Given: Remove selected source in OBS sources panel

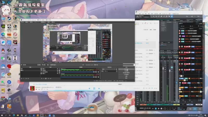Looking at the screenshot, I should (x=44, y=79).
